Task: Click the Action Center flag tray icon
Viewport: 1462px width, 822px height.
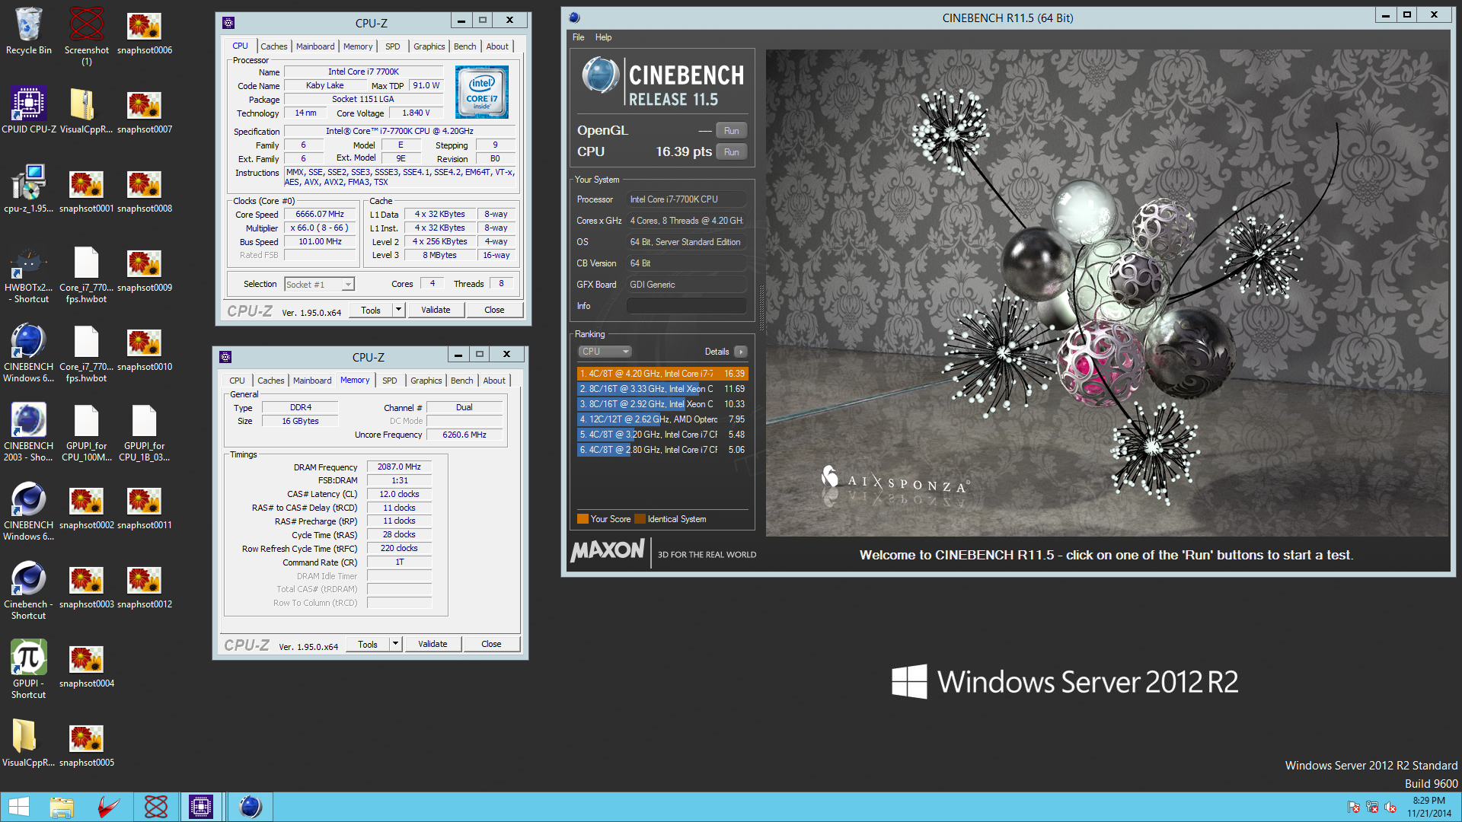Action: (x=1353, y=807)
